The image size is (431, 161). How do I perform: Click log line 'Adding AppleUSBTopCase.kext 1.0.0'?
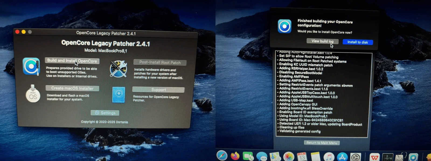coord(307,93)
